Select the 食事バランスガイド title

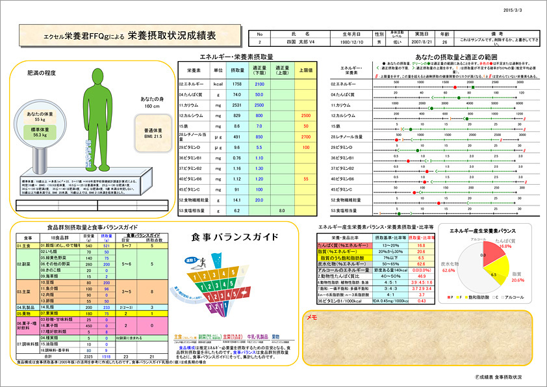pyautogui.click(x=235, y=237)
